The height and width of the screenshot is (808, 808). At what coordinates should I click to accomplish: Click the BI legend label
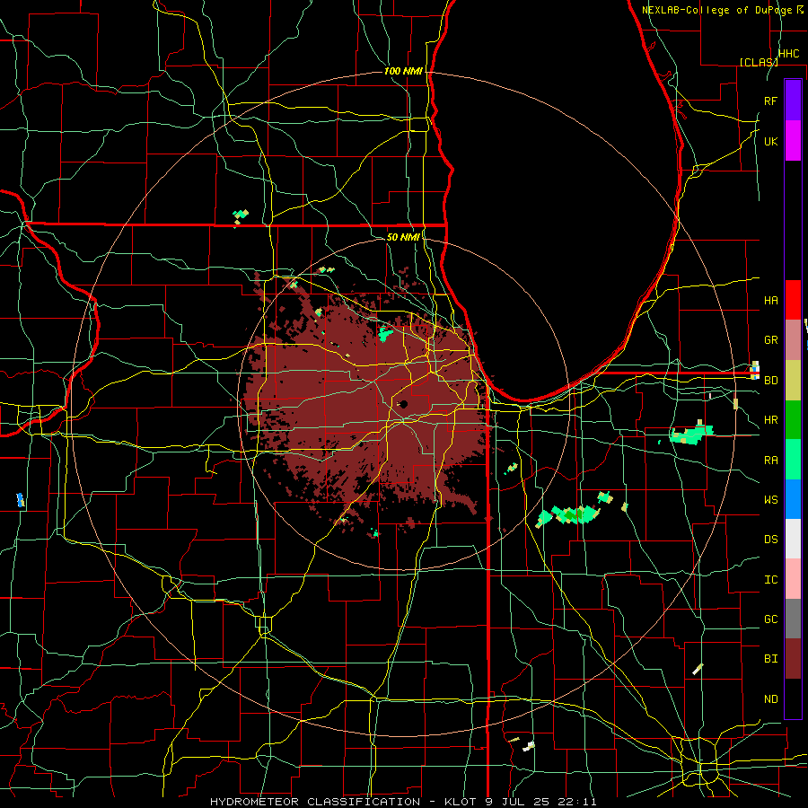coord(770,659)
